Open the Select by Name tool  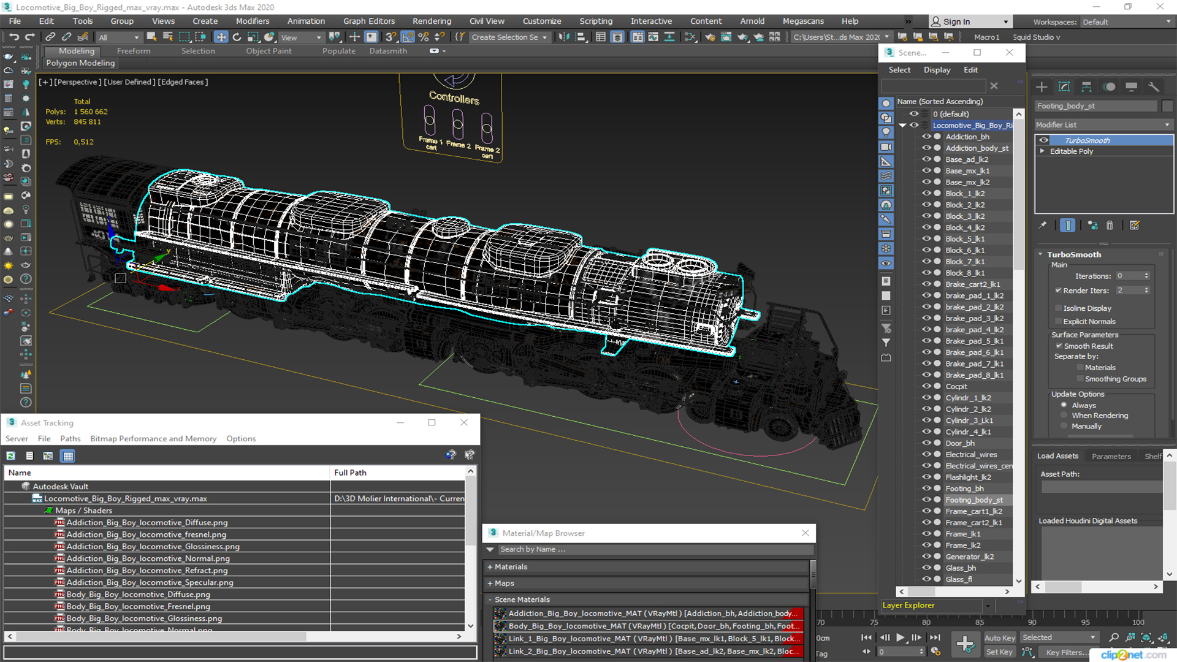(x=168, y=37)
